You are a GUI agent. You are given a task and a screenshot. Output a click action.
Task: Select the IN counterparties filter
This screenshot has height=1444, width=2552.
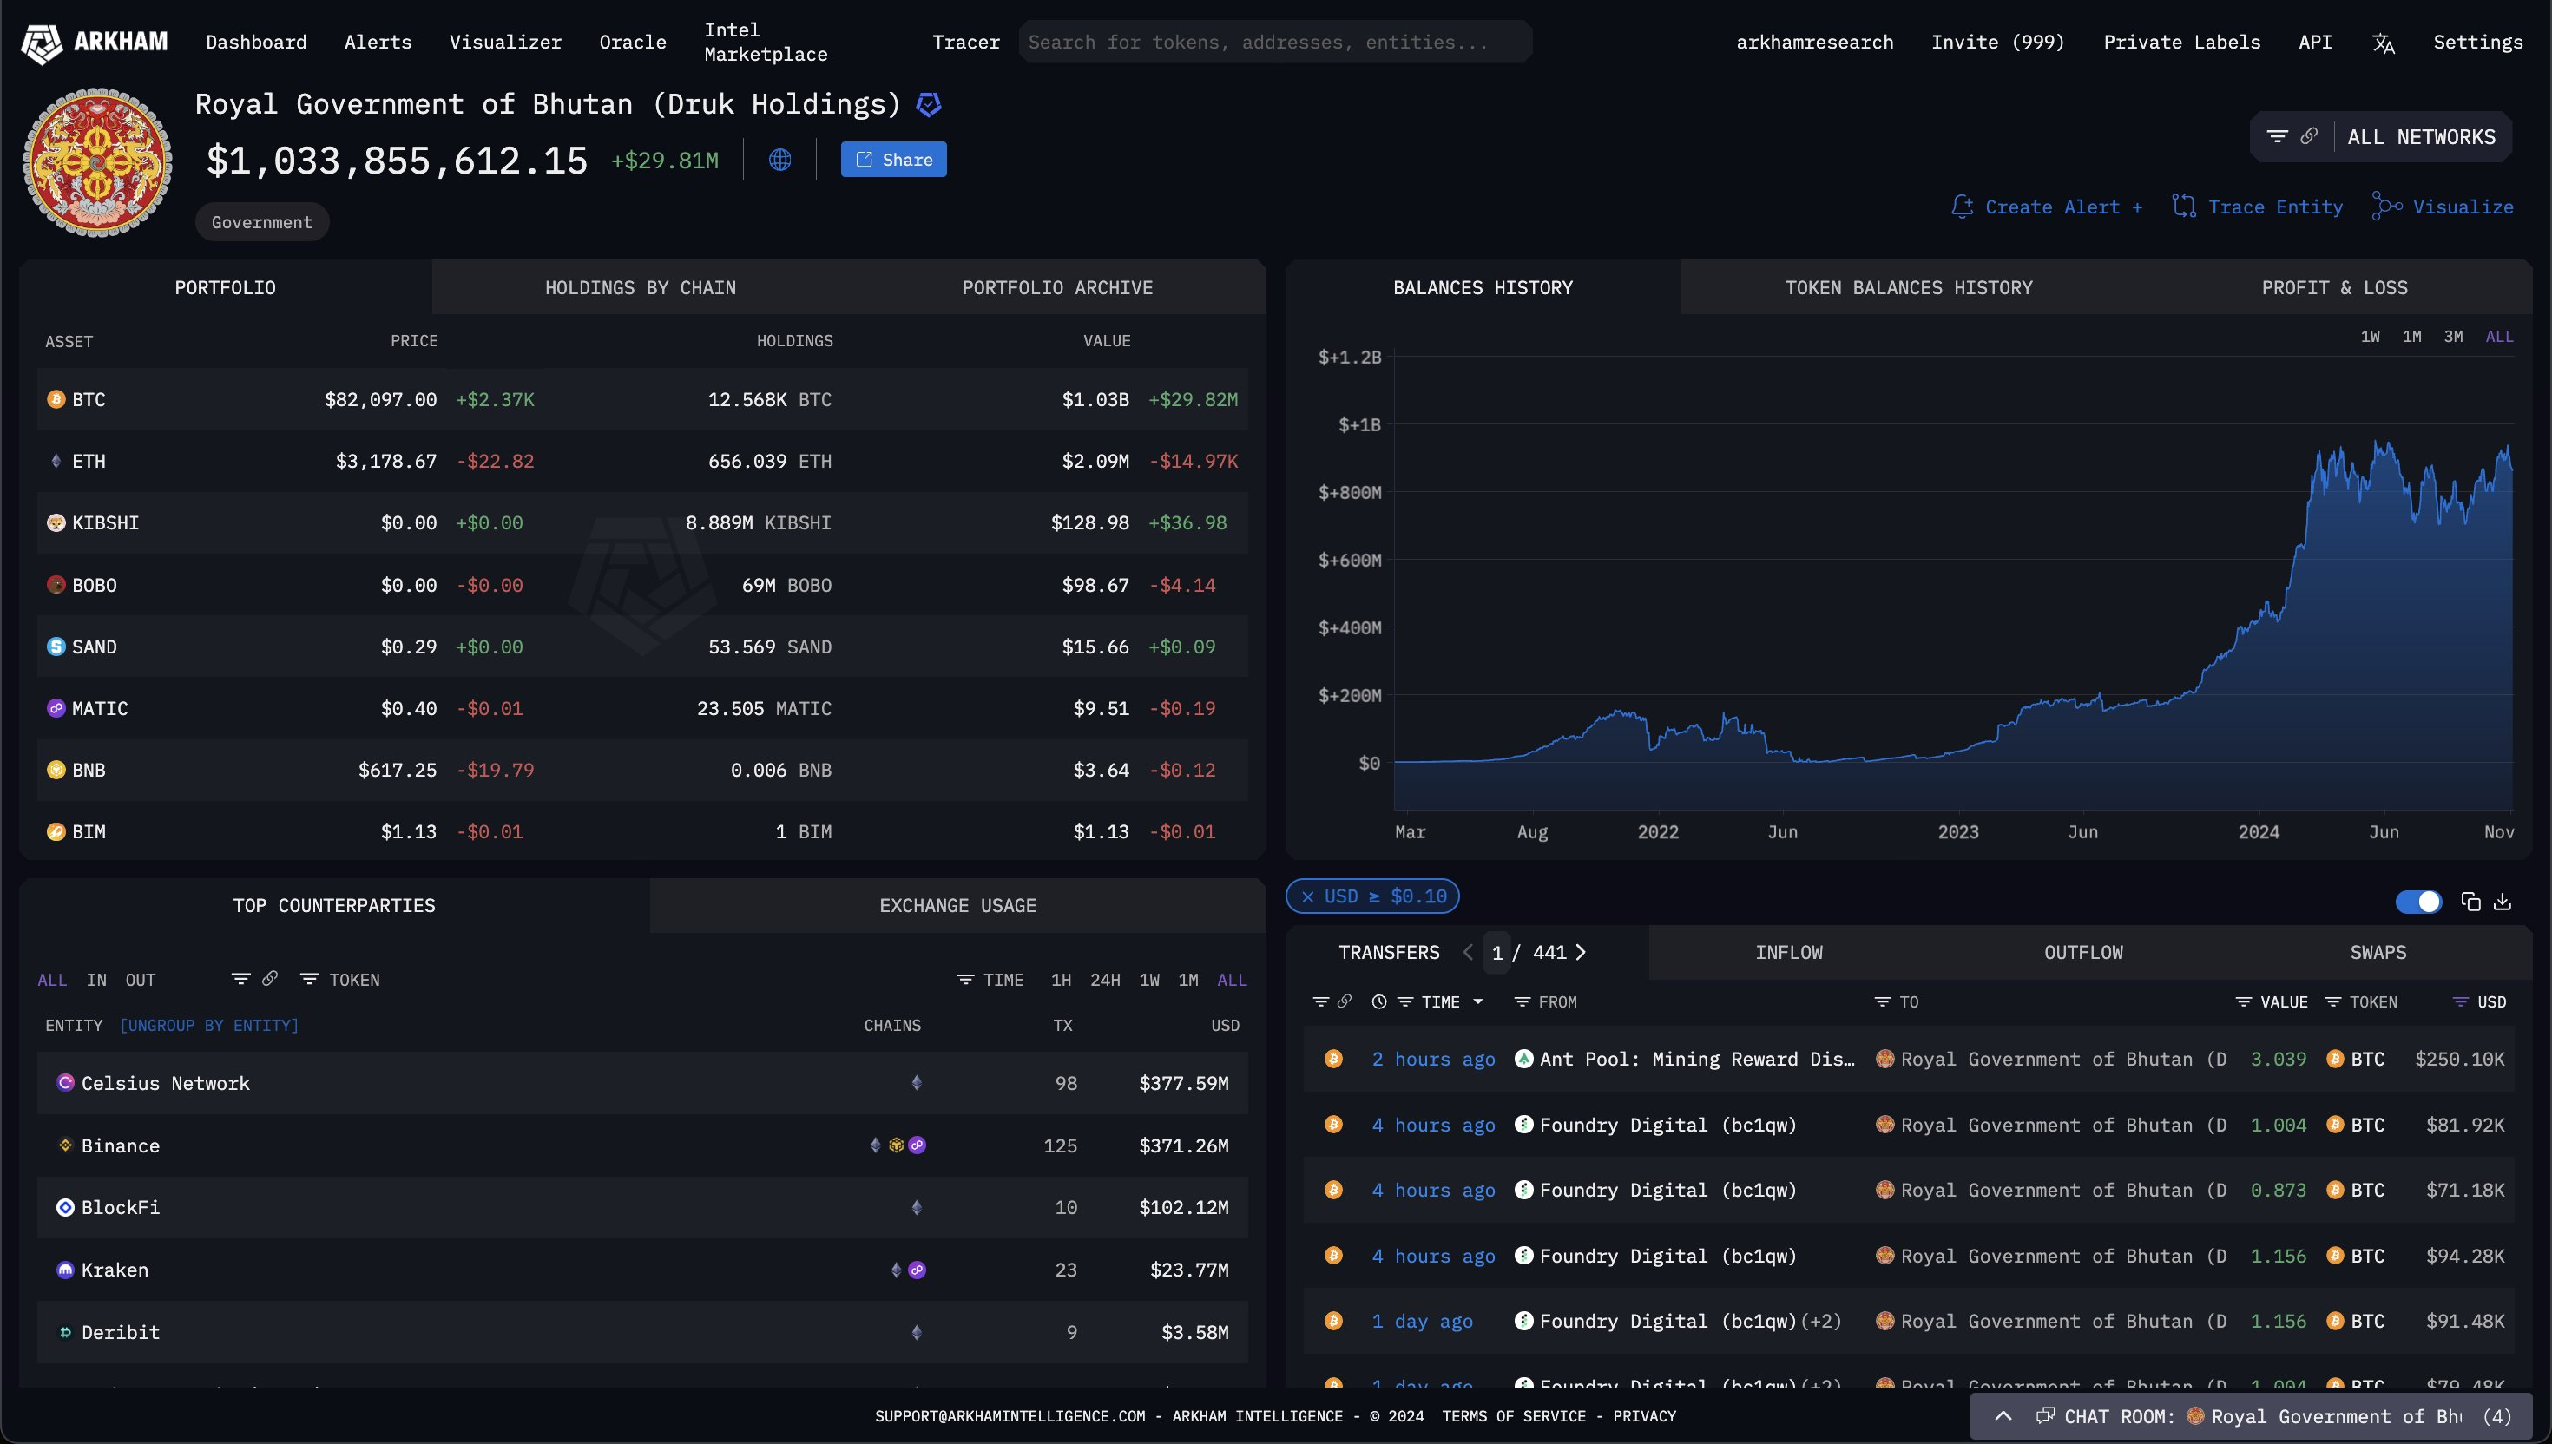point(96,980)
